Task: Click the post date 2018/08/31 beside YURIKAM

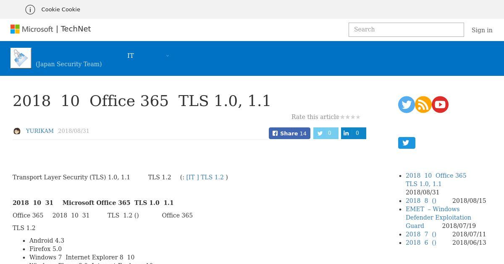Action: coord(73,131)
